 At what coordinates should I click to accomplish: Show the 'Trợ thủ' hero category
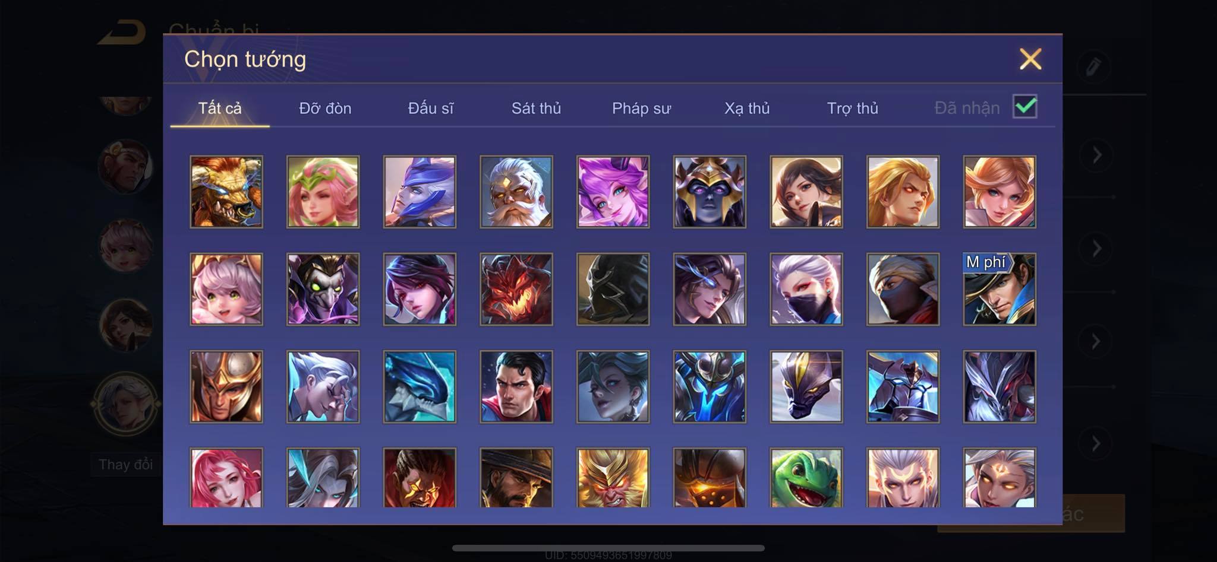[852, 108]
